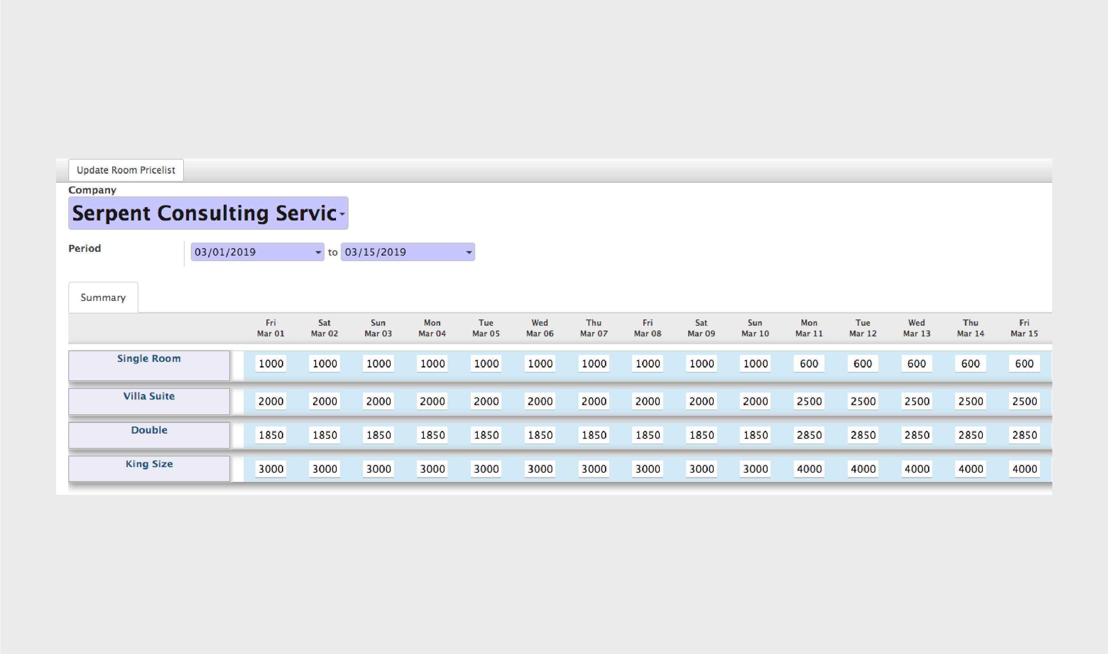This screenshot has height=654, width=1108.
Task: Edit Double price for Mar 11
Action: click(x=809, y=435)
